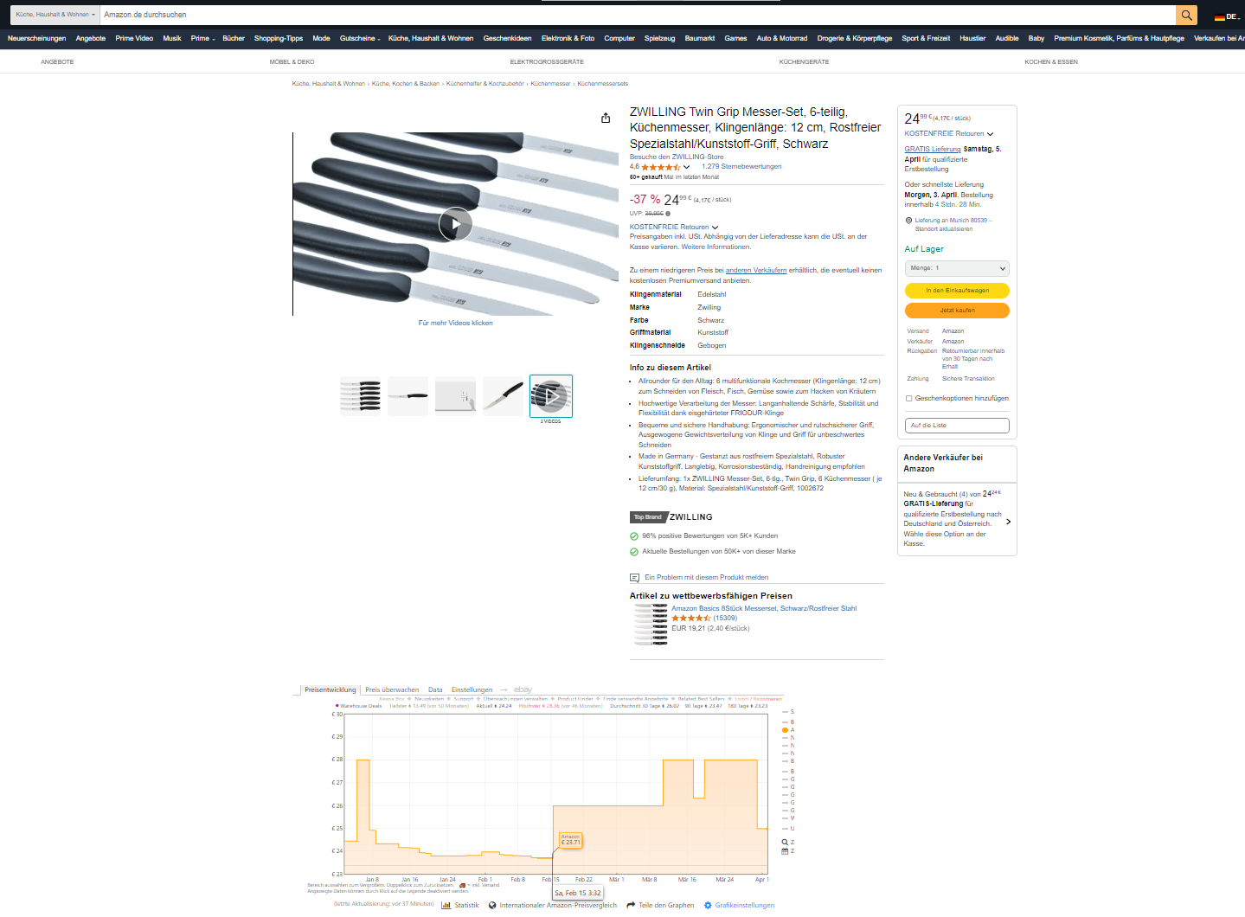Image resolution: width=1245 pixels, height=917 pixels.
Task: Click the UVP info icon
Action: point(668,214)
